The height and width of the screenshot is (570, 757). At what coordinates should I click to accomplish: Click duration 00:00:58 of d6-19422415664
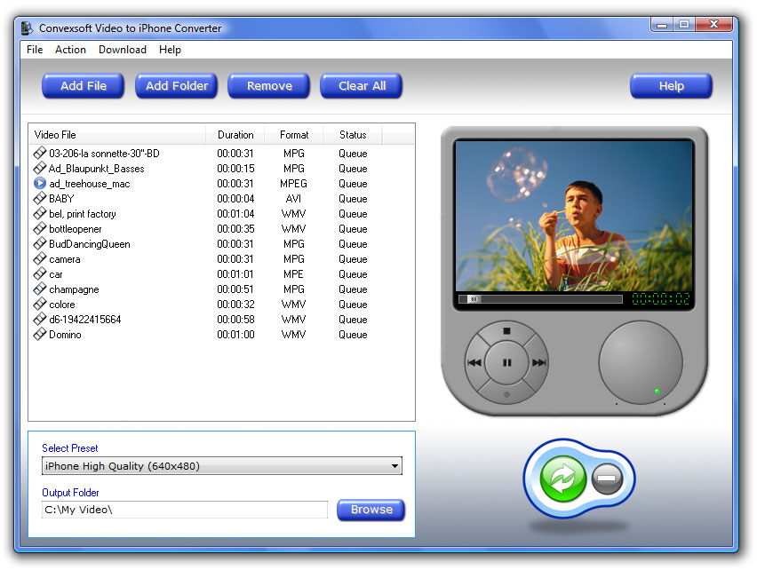235,320
